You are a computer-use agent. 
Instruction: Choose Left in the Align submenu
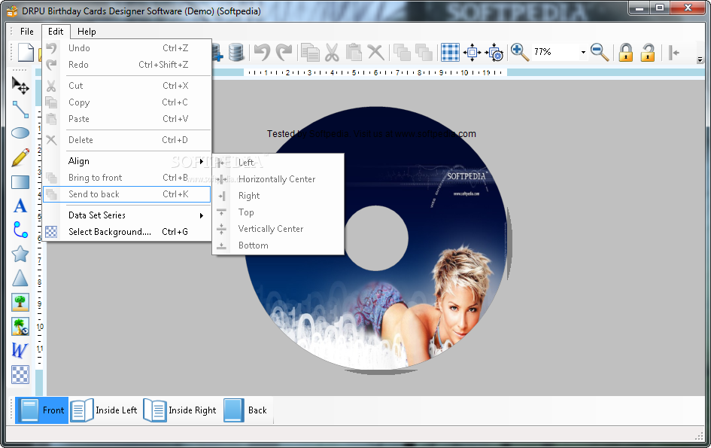point(278,163)
